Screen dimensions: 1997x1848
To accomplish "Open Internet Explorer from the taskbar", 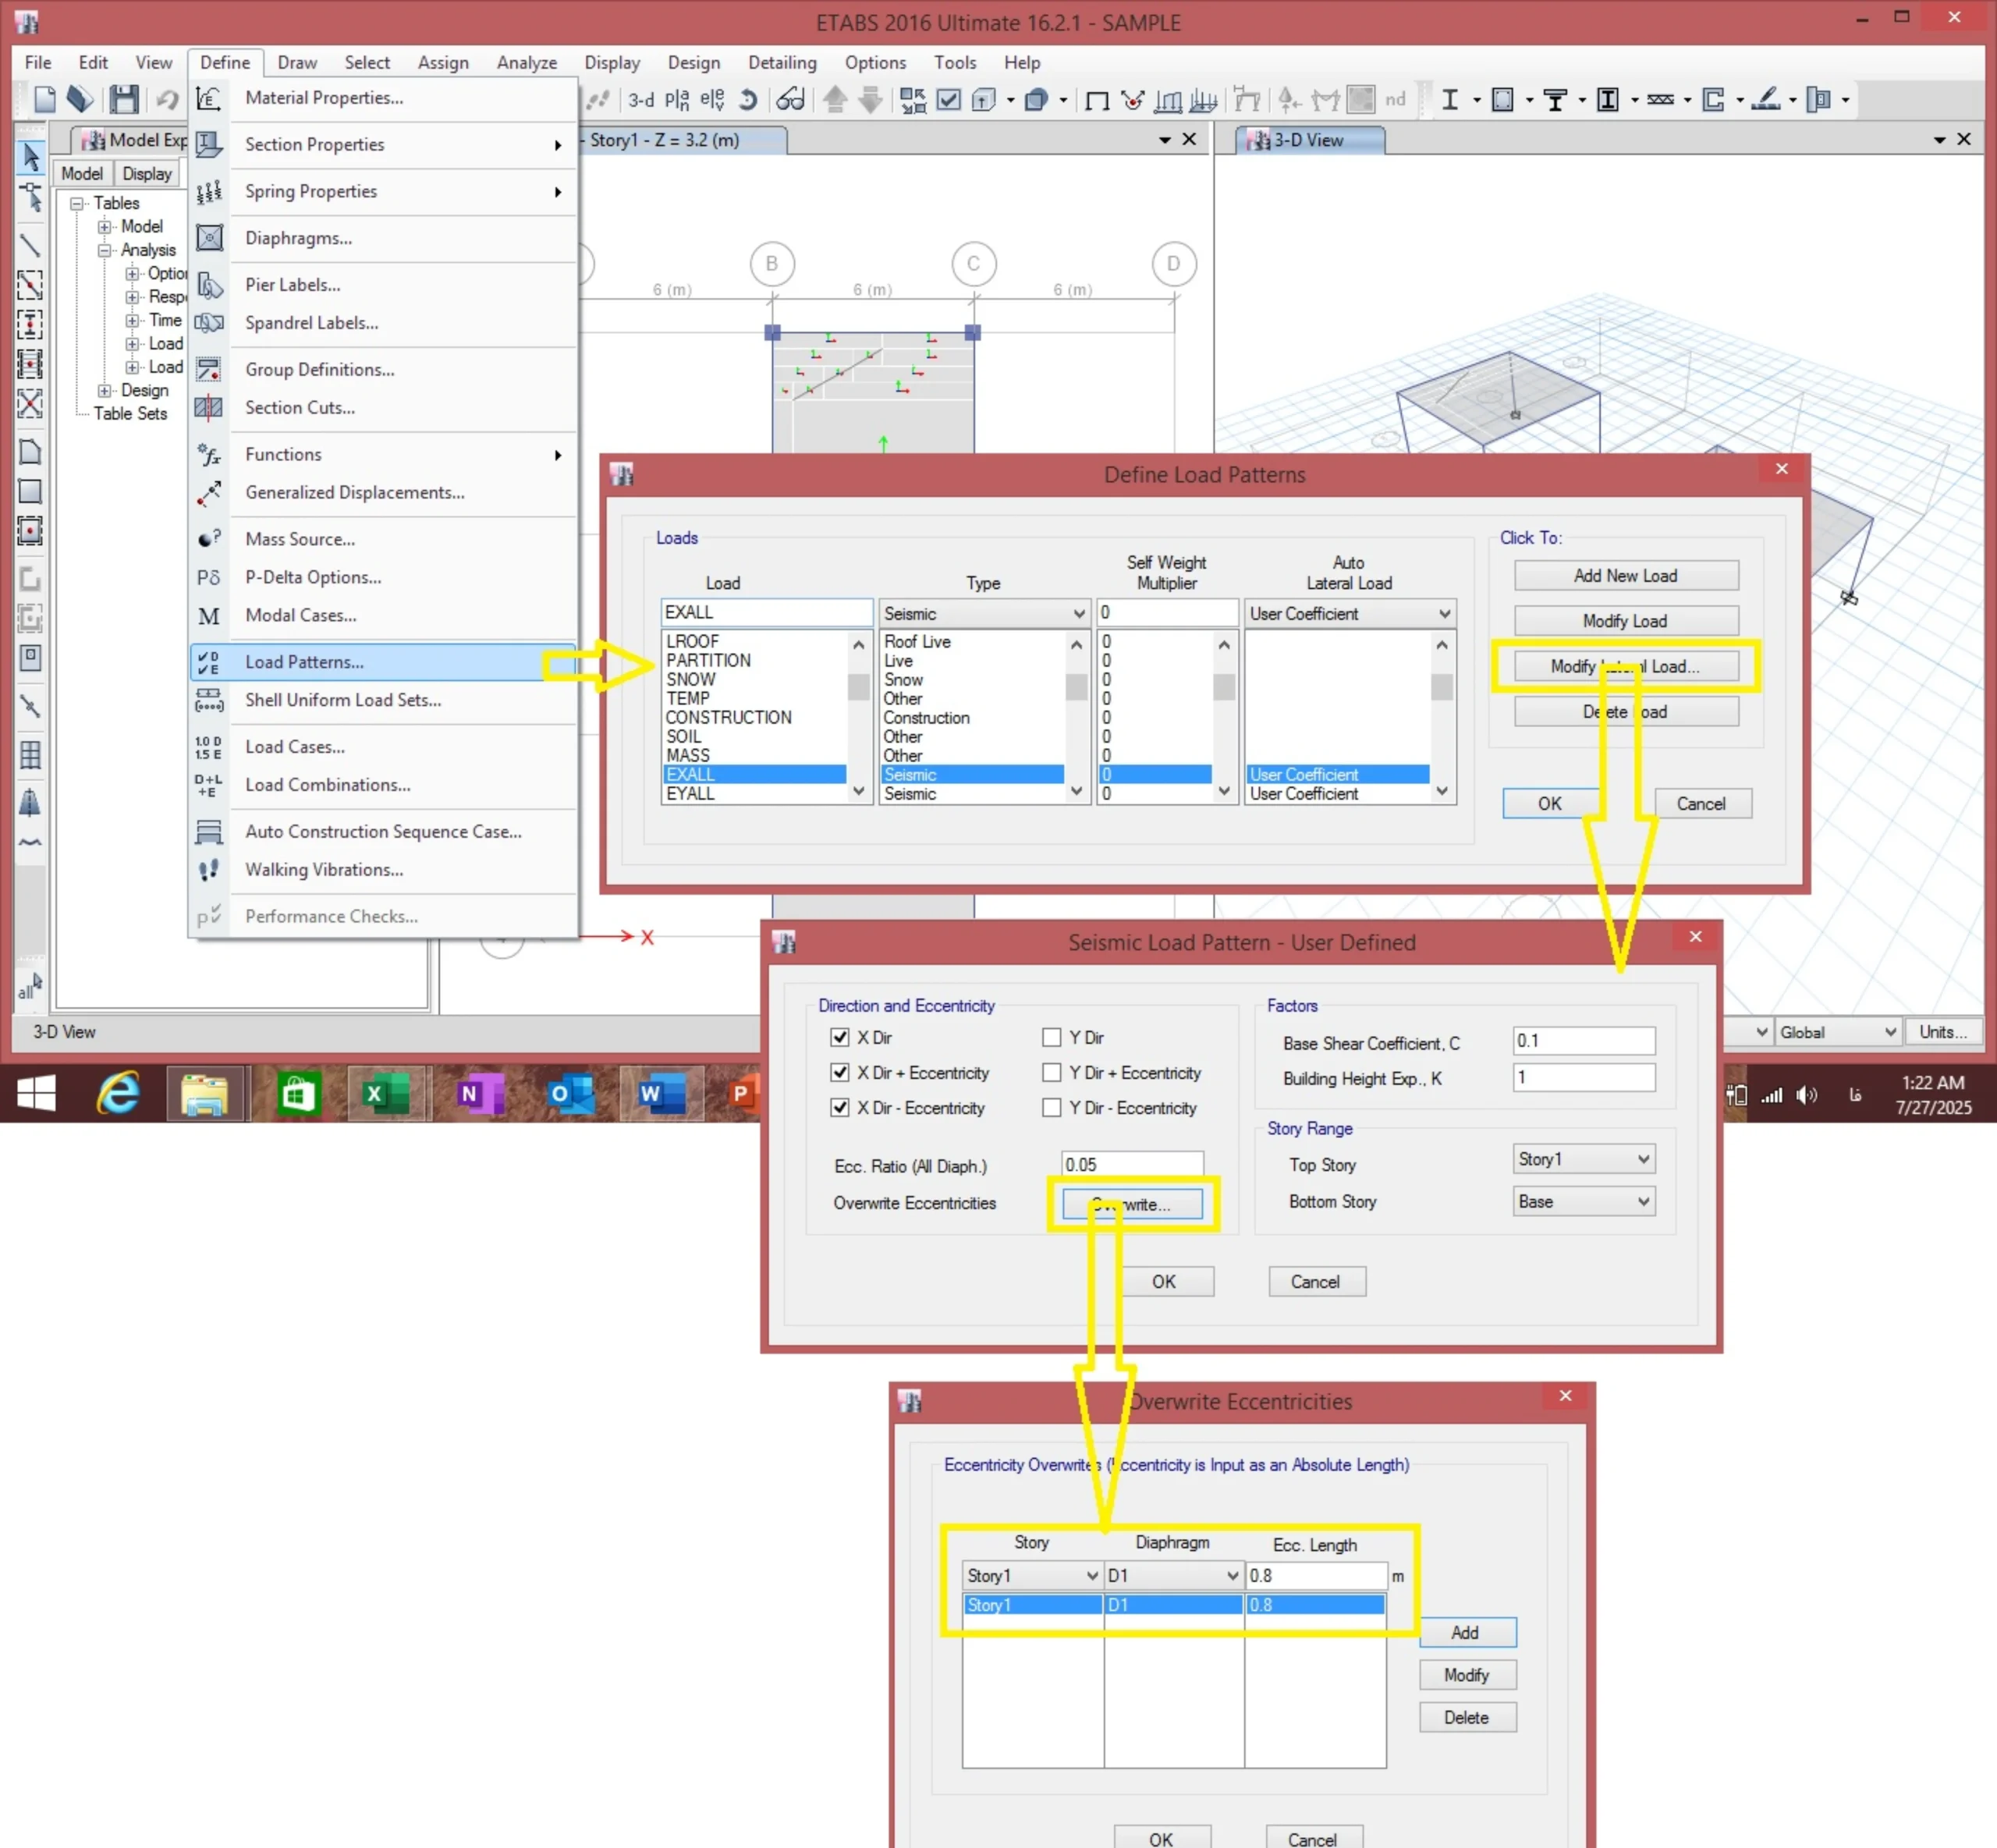I will click(x=118, y=1093).
